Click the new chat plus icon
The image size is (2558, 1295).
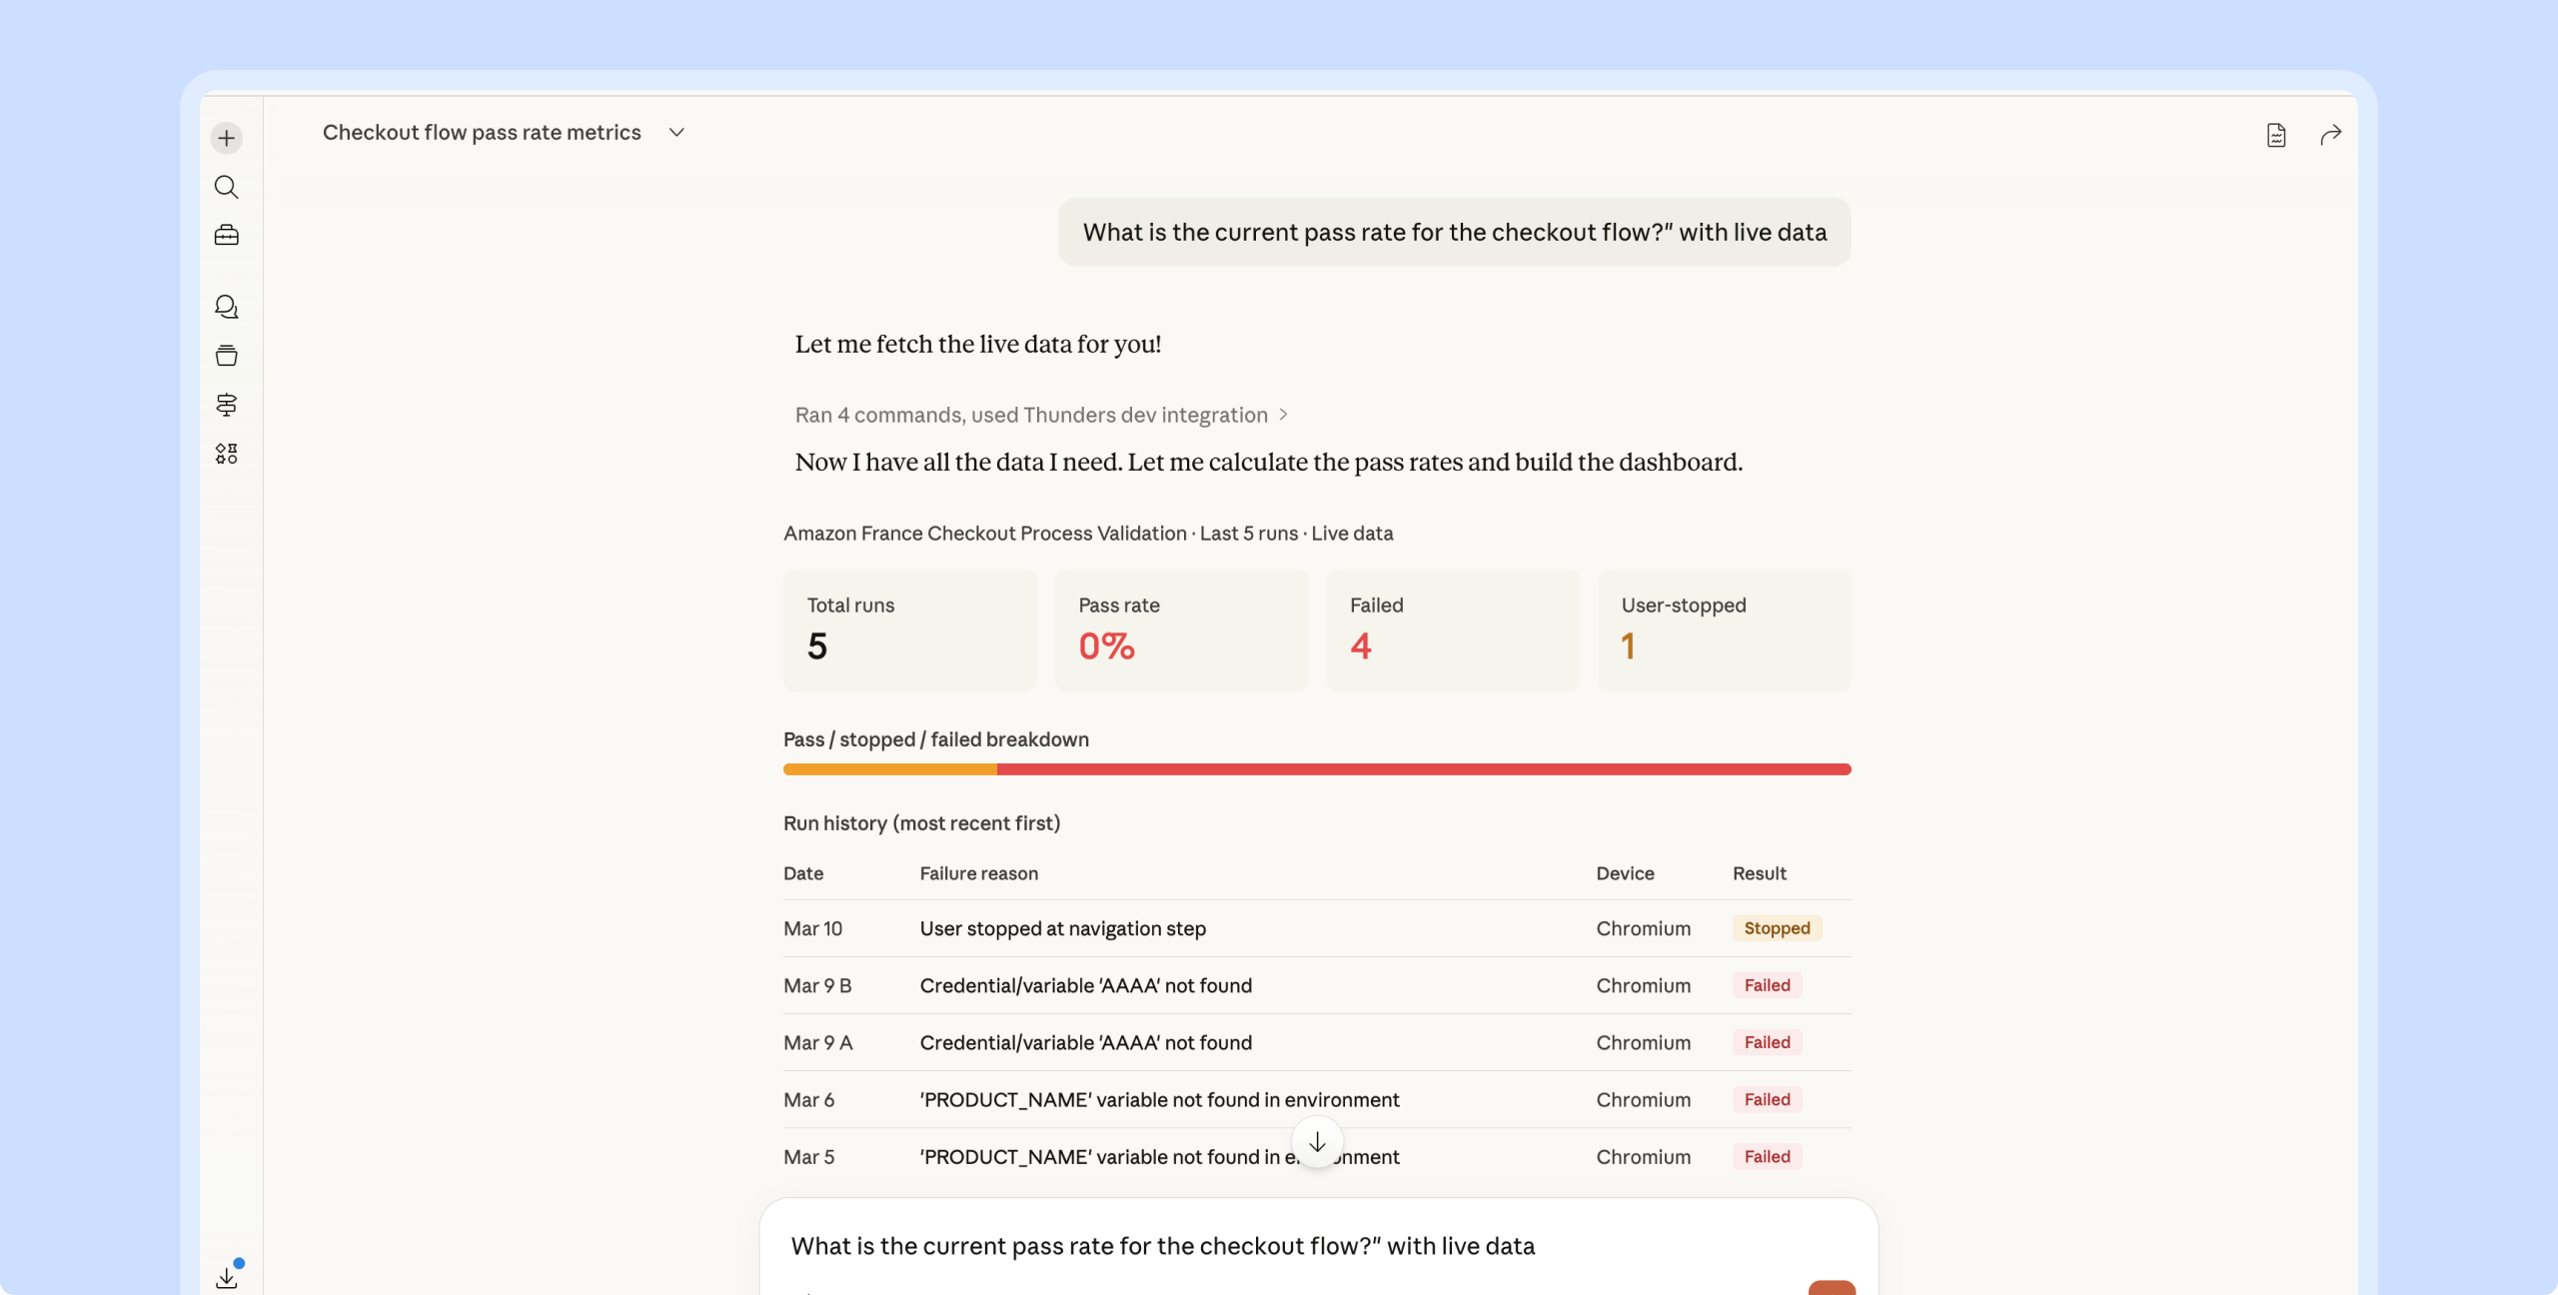(x=227, y=138)
